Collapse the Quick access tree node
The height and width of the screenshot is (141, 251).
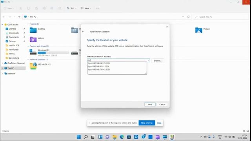2,25
